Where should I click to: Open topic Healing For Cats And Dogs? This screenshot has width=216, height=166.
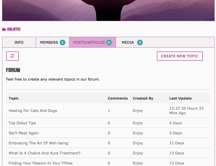(x=33, y=111)
